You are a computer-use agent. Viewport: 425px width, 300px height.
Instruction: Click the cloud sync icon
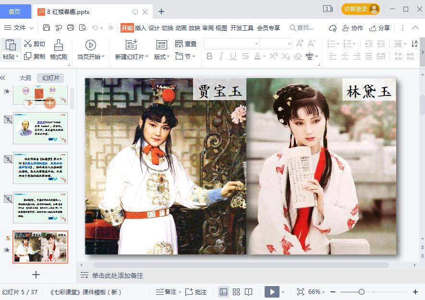(333, 28)
